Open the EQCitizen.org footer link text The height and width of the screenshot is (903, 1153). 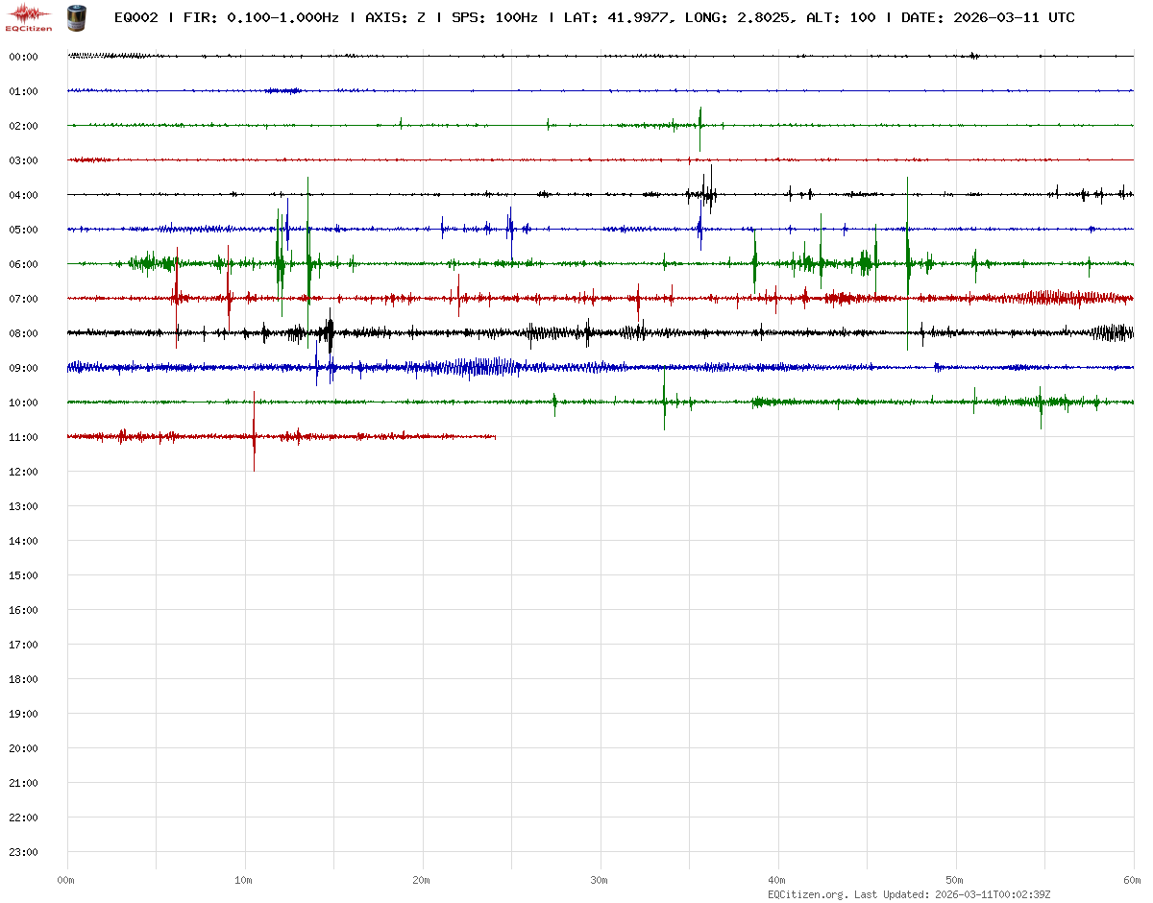807,894
